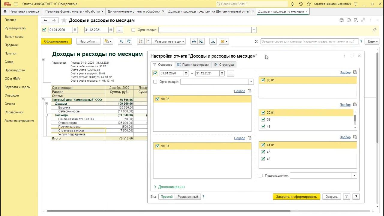This screenshot has height=216, width=384.
Task: Enable the Подразделение checkbox
Action: (261, 175)
